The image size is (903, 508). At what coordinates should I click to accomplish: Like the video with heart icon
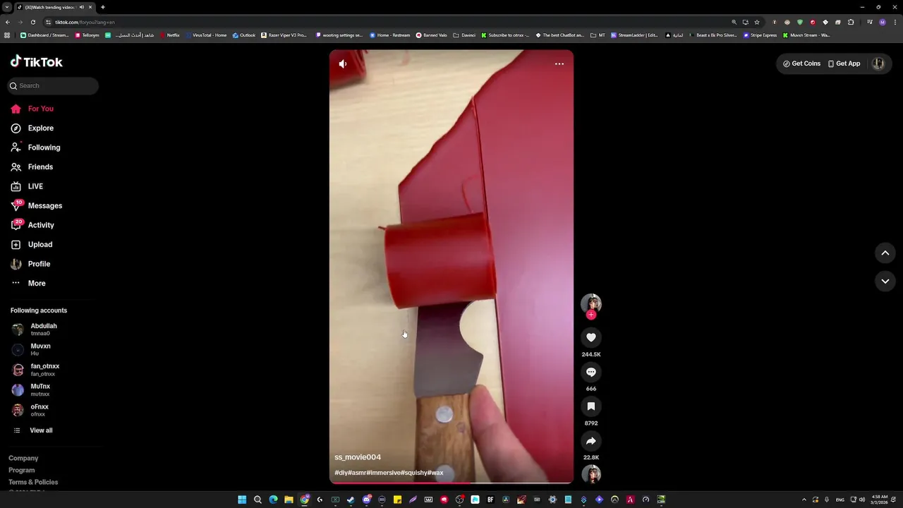tap(591, 338)
